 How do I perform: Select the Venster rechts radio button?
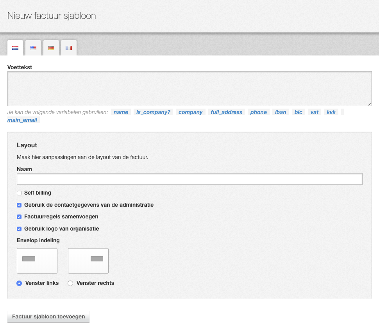pyautogui.click(x=70, y=283)
